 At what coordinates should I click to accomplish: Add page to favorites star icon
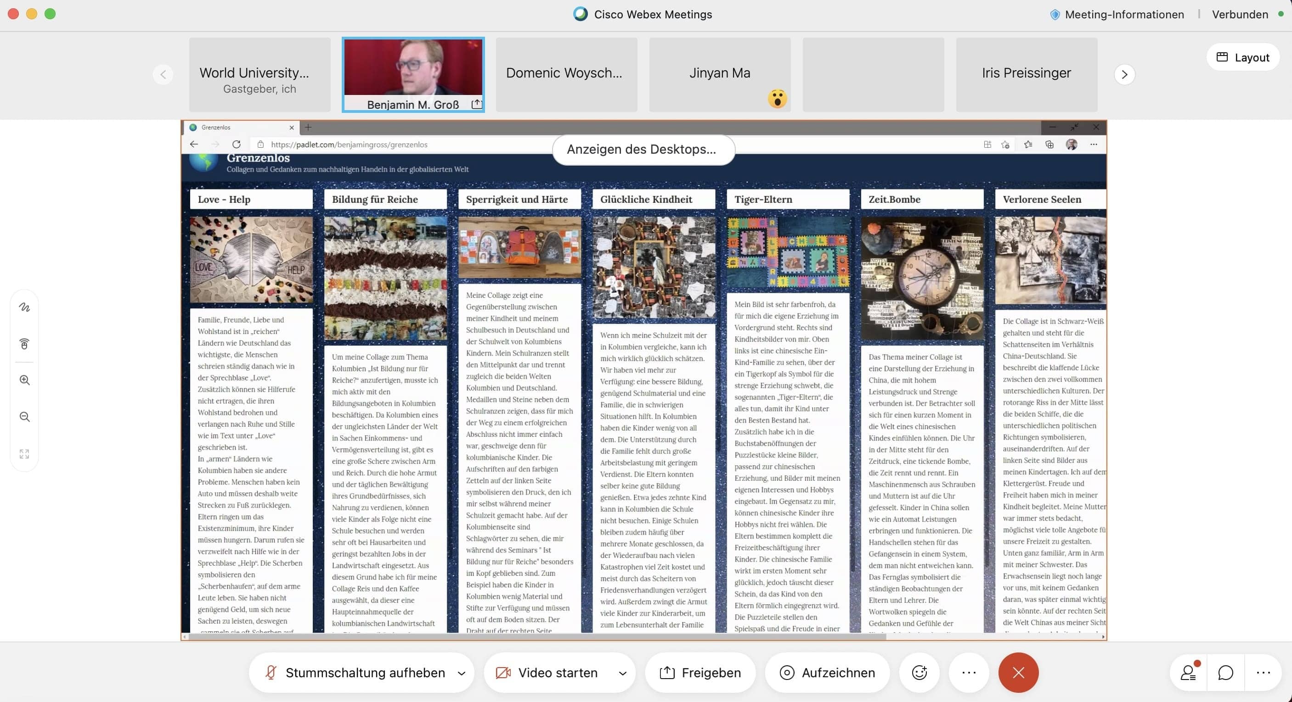1005,145
